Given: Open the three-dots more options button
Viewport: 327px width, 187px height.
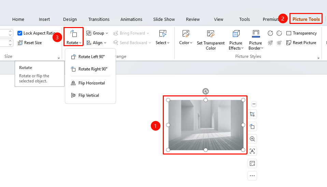Looking at the screenshot, I should pos(252,176).
